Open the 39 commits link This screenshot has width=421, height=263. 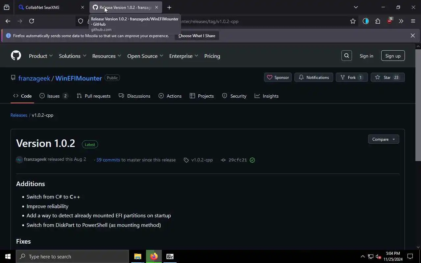[108, 160]
